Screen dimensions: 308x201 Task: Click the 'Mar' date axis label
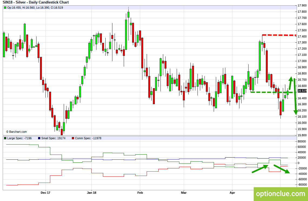[184, 193]
